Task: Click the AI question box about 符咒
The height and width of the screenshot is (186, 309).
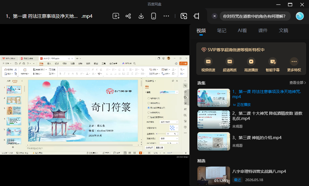Action: [x=254, y=16]
